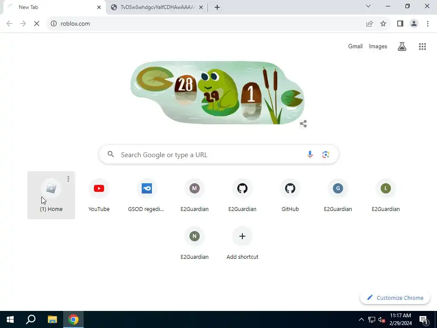The height and width of the screenshot is (328, 437).
Task: Start voice search with microphone icon
Action: [x=310, y=154]
